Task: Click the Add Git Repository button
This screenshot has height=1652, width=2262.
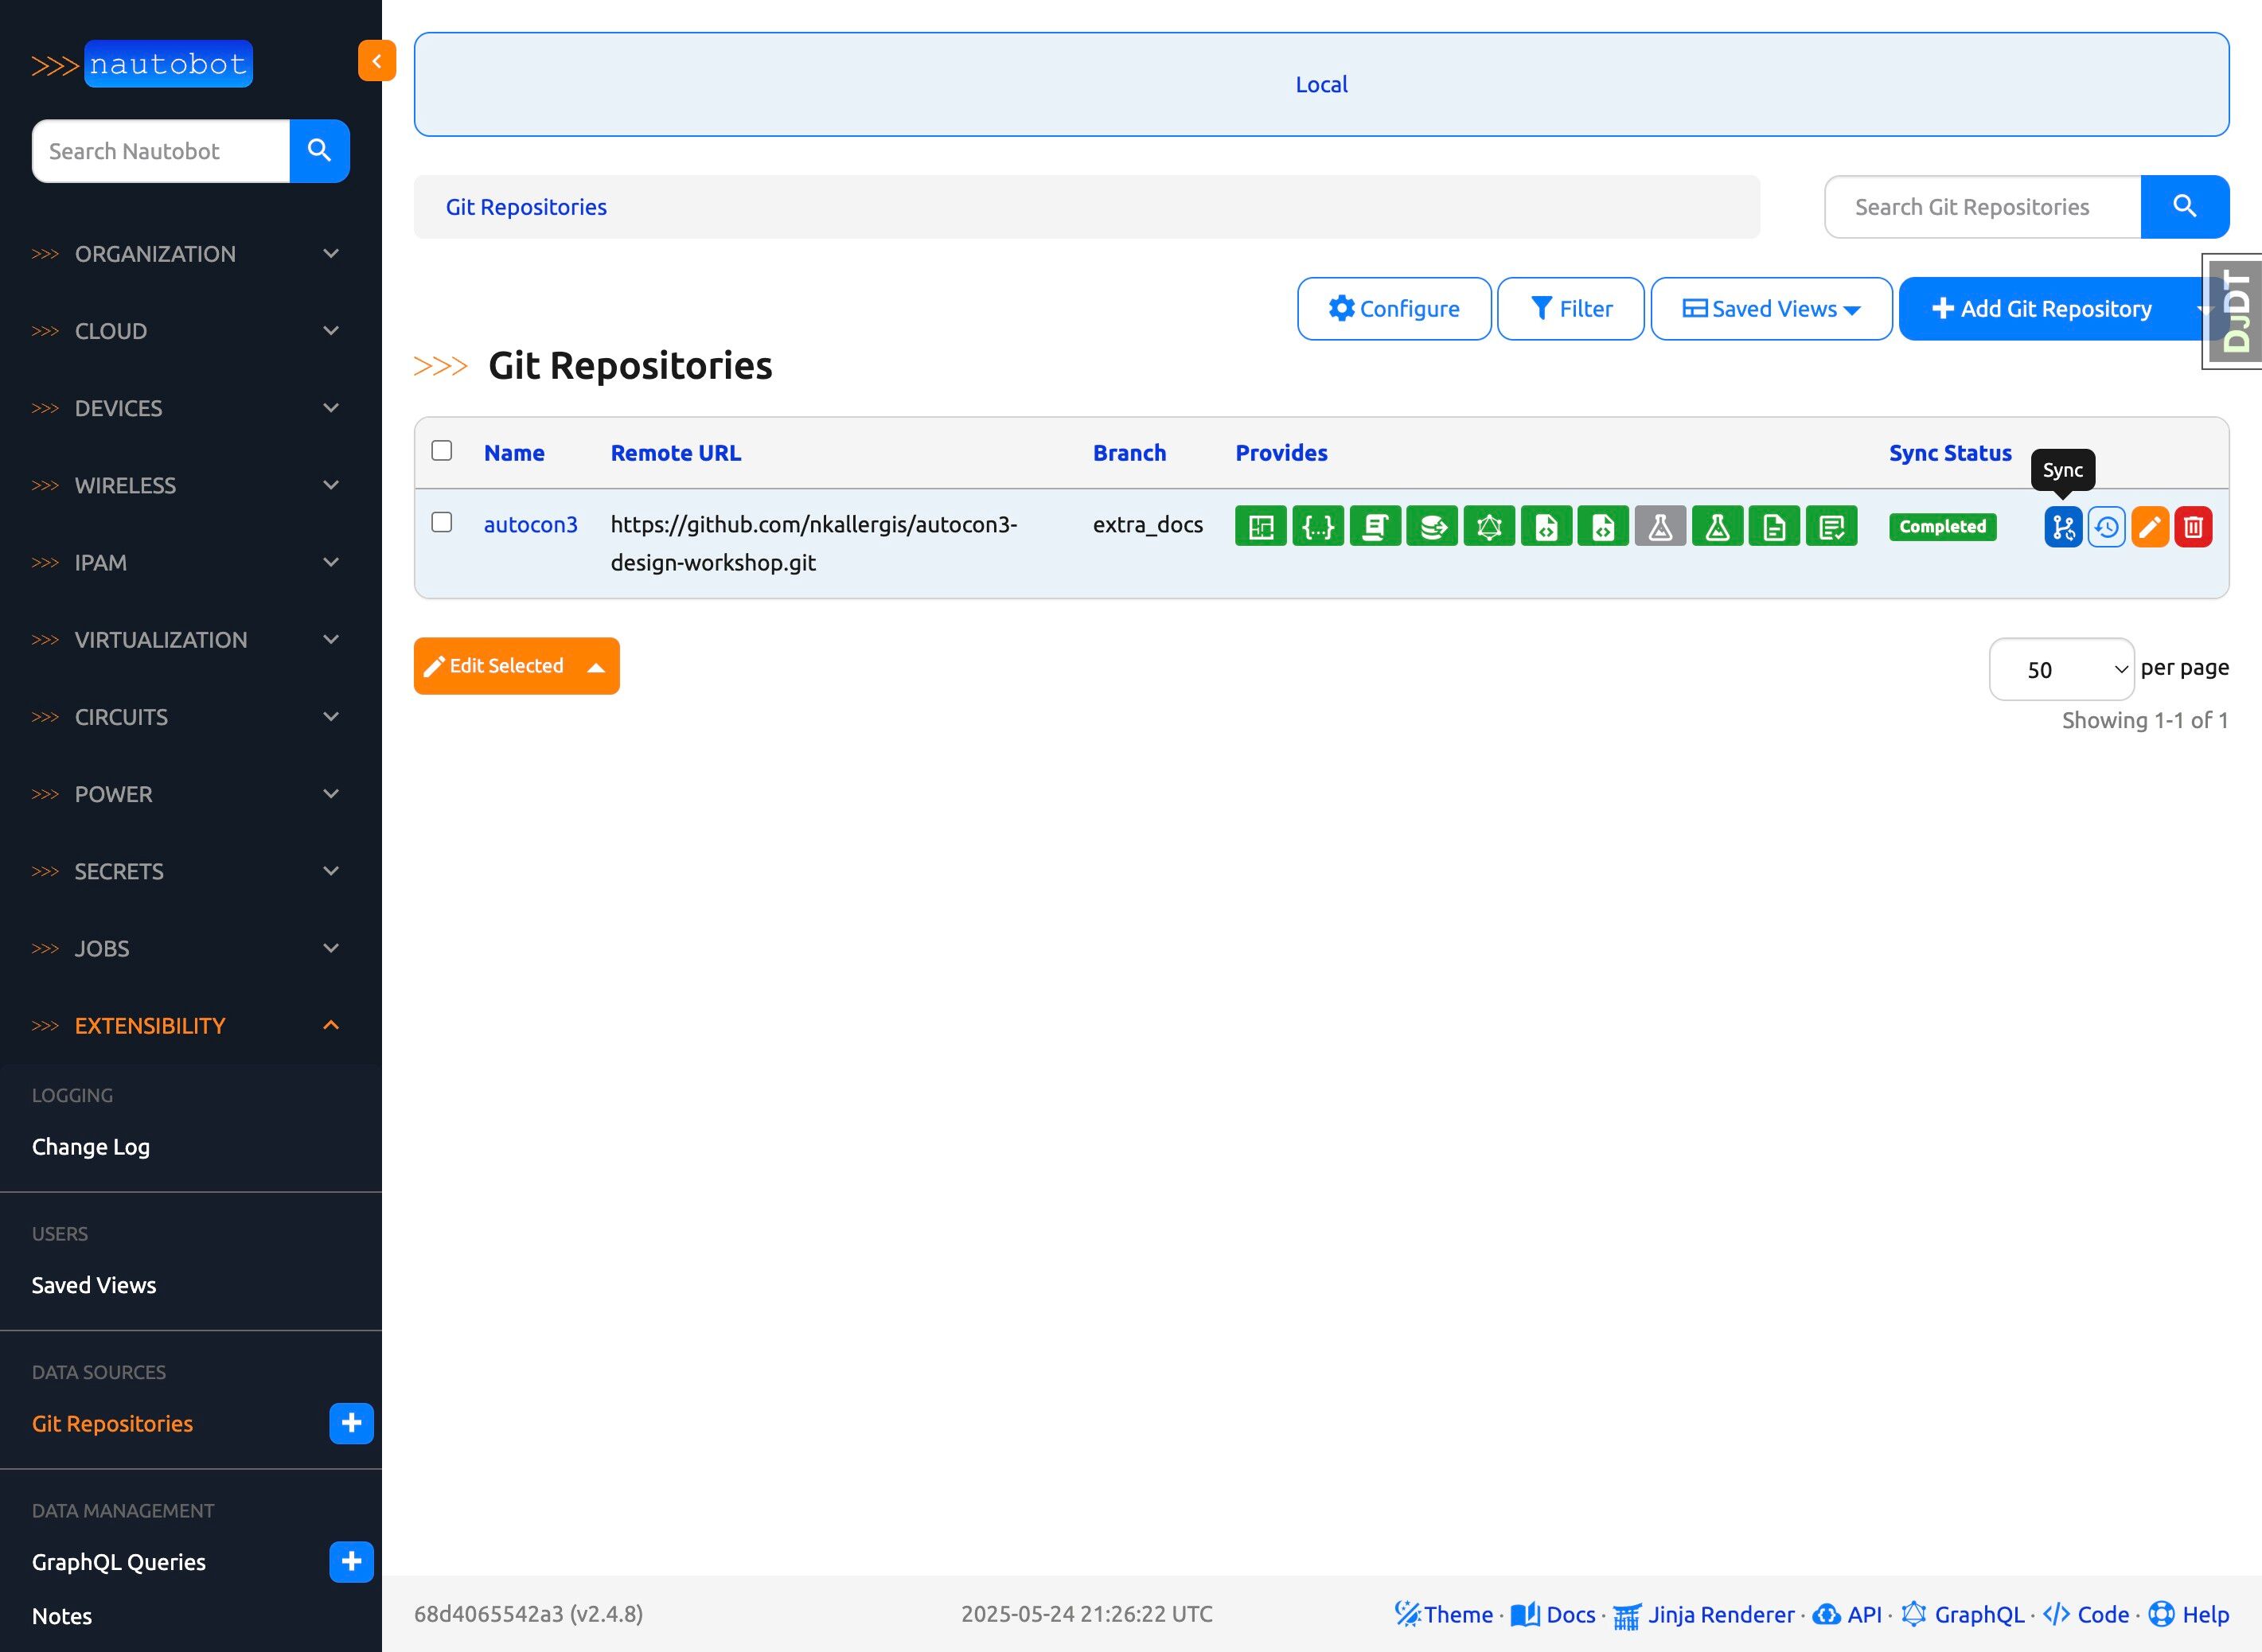Action: coord(2041,309)
